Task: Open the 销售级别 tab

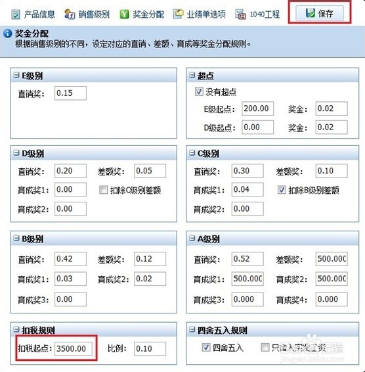Action: [x=87, y=14]
